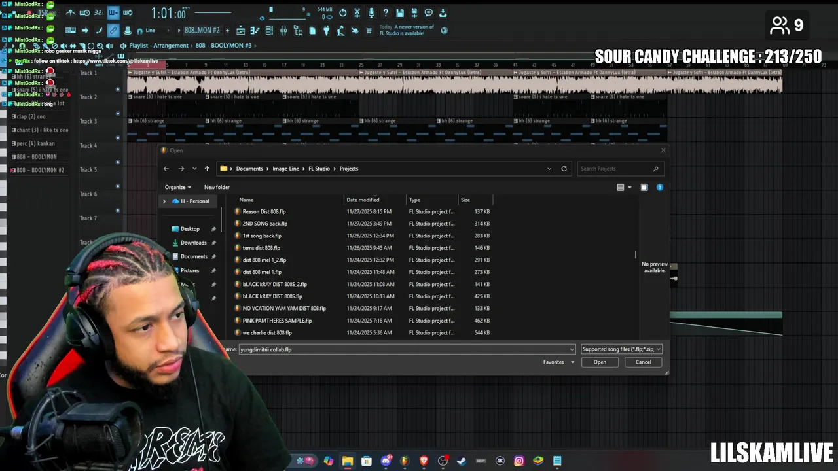Open the view options dropdown arrow
This screenshot has width=838, height=471.
(630, 188)
